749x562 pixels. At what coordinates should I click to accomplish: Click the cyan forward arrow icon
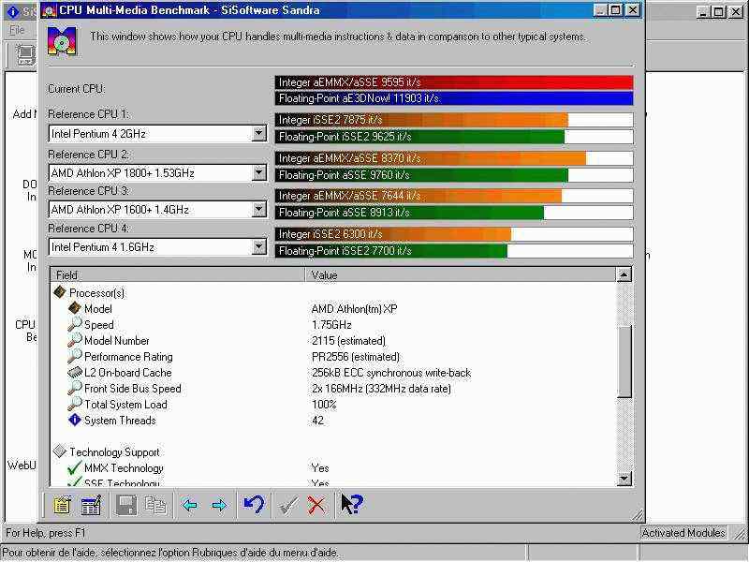(x=219, y=505)
